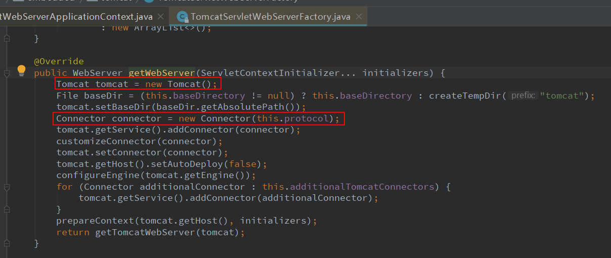Click the yellow lightbulb intention icon

(21, 71)
